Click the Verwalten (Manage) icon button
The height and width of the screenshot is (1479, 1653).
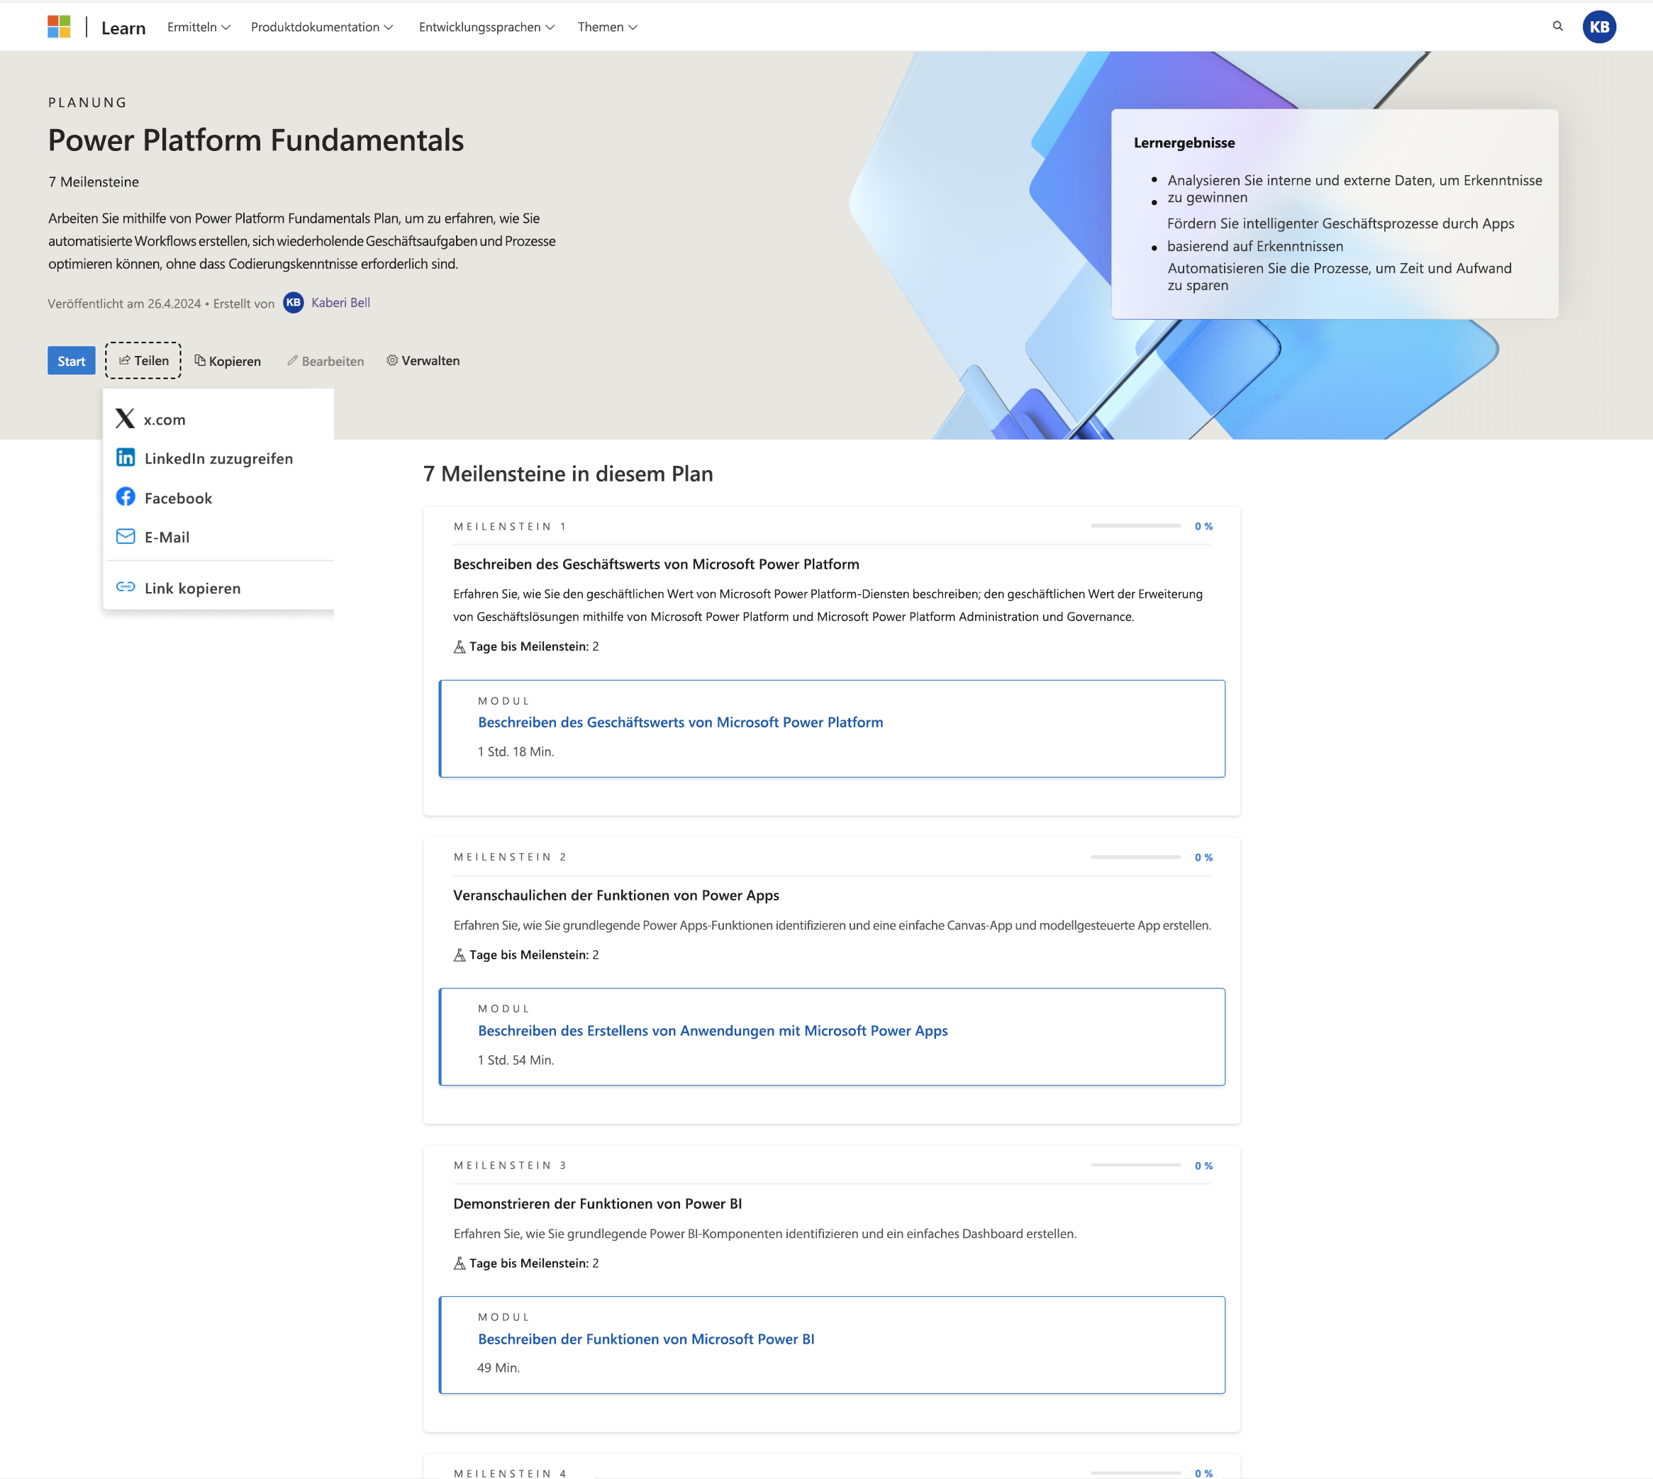pyautogui.click(x=423, y=359)
